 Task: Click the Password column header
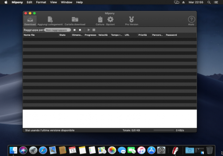coord(181,35)
